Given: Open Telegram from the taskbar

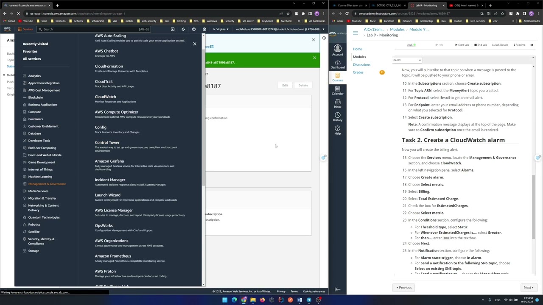Looking at the screenshot, I should [309, 300].
